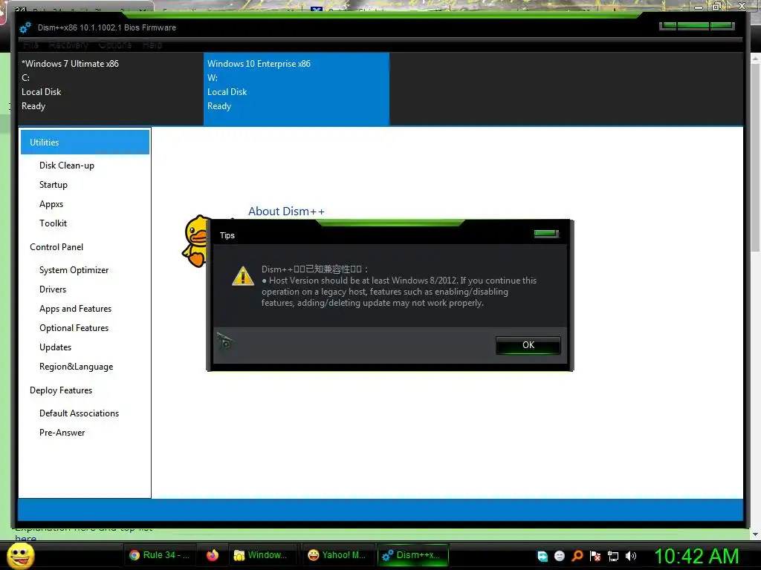
Task: Open Optional Features in the sidebar
Action: coord(74,328)
